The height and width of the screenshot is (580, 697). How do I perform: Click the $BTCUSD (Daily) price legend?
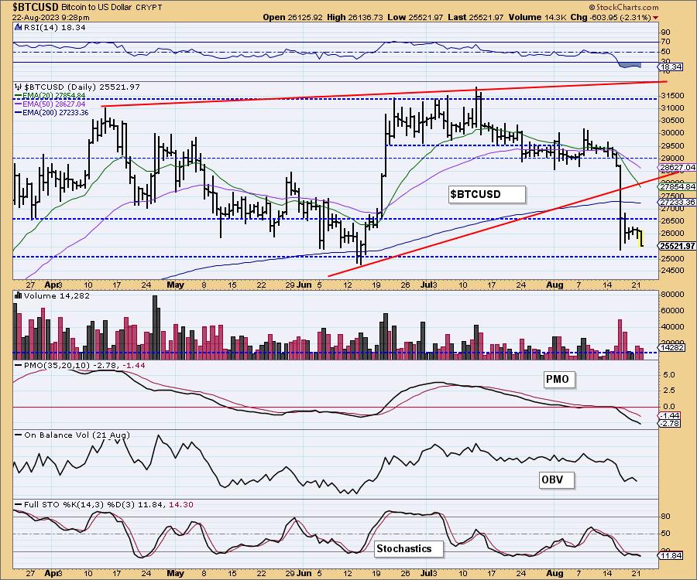point(82,87)
